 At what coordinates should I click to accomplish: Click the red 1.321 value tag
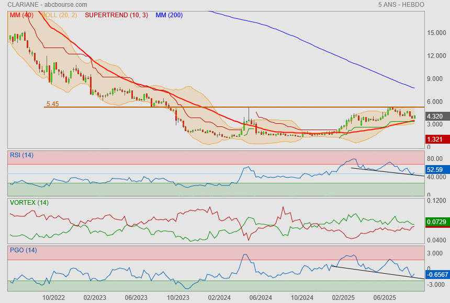(x=436, y=139)
